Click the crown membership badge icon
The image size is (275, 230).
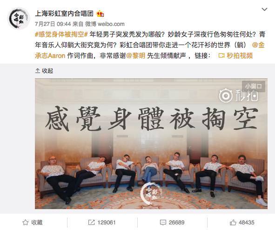pyautogui.click(x=101, y=13)
